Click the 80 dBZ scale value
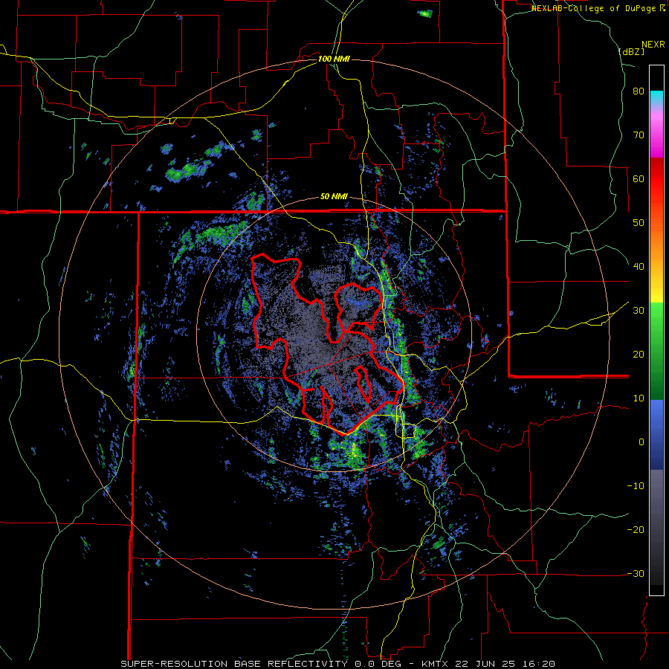 tap(639, 91)
